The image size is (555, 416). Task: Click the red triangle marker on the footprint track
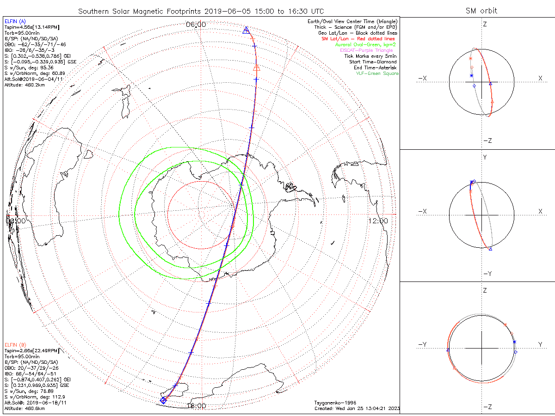(257, 68)
